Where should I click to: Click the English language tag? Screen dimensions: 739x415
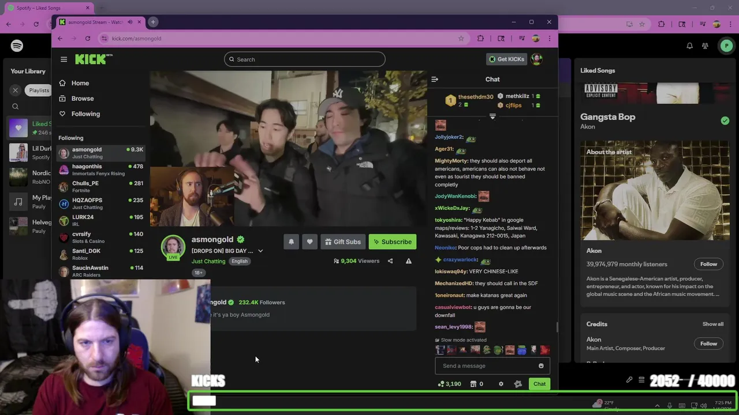[x=240, y=262]
